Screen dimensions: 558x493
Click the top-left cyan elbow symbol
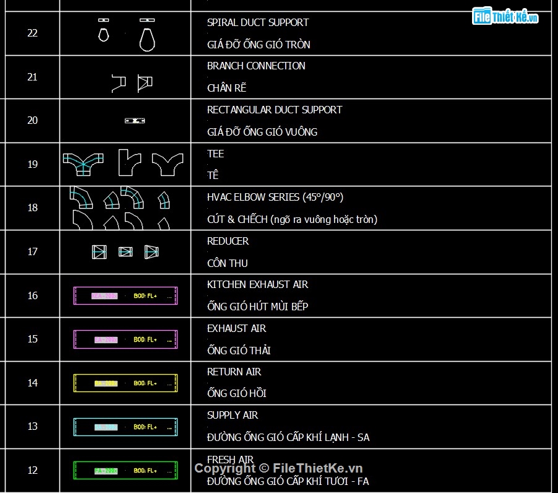(x=80, y=197)
